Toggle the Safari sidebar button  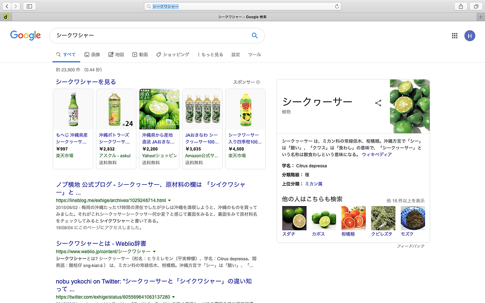click(x=30, y=6)
